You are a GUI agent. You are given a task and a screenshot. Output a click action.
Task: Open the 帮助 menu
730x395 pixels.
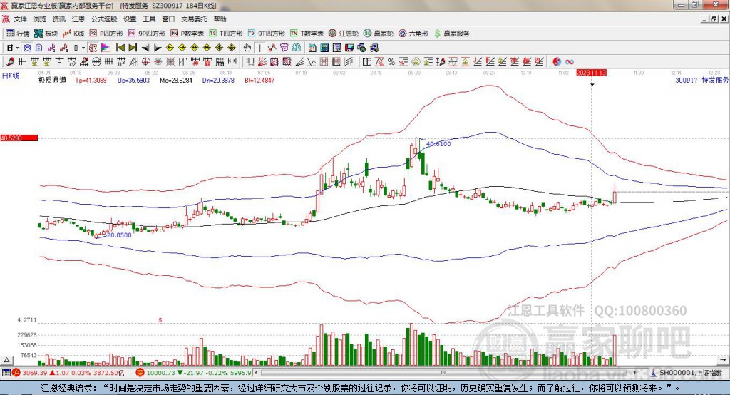click(x=220, y=19)
